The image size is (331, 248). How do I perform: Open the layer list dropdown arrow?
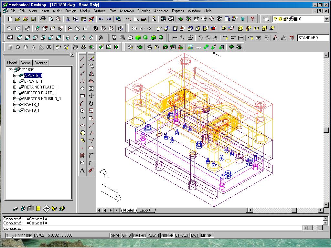coord(326,19)
